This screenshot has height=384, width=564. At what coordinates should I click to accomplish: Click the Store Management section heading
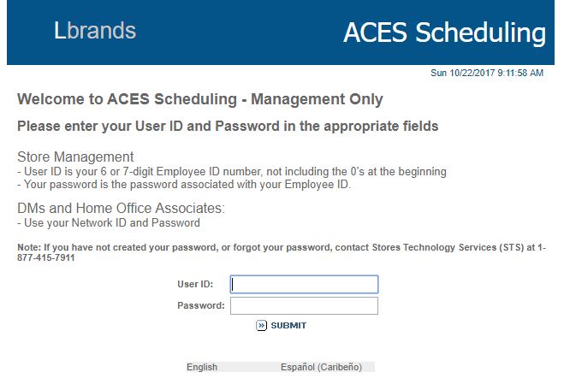pos(75,157)
